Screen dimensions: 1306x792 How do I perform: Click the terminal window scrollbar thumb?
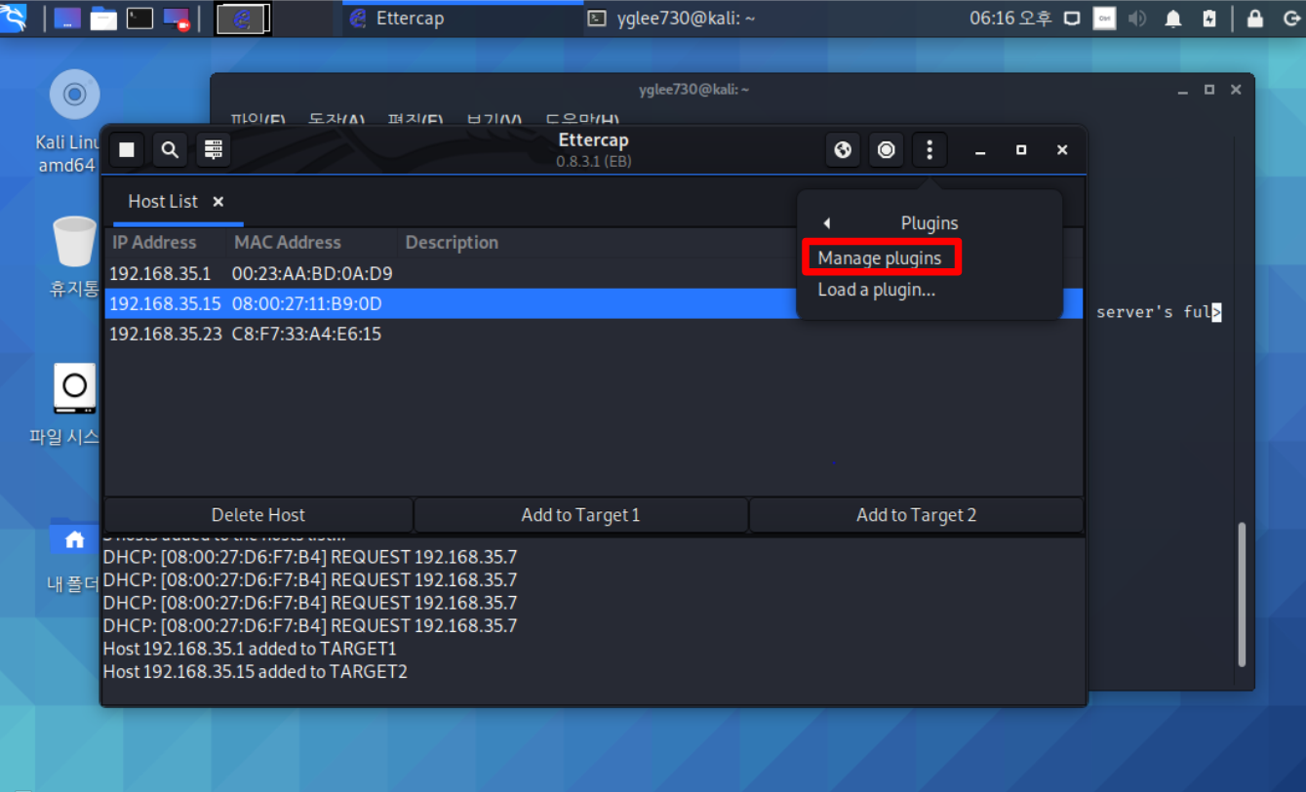point(1242,595)
